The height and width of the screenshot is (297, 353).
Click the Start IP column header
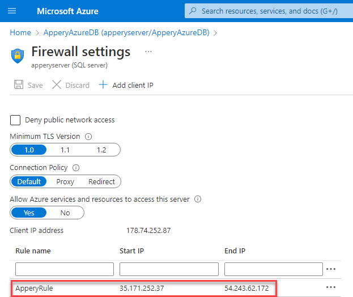pyautogui.click(x=131, y=251)
